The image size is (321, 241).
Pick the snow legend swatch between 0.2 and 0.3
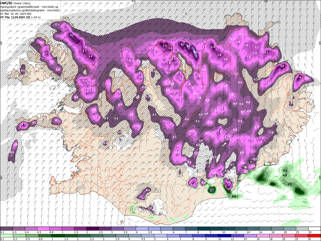pyautogui.click(x=6, y=229)
